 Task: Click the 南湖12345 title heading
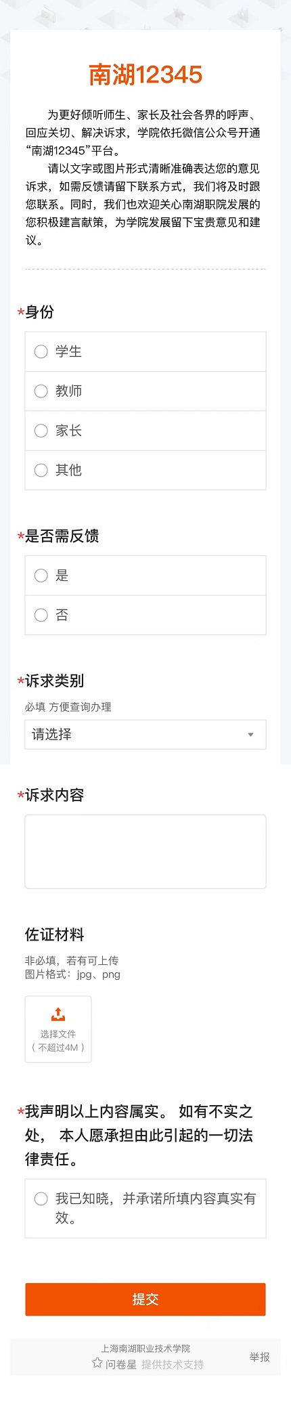pos(145,75)
